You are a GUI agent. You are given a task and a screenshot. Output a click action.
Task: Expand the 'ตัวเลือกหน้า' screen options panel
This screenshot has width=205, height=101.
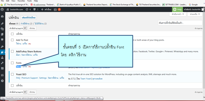coord(178,14)
